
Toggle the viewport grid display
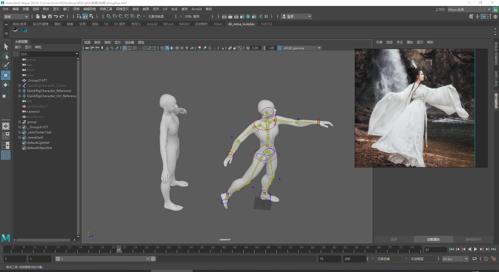(125, 48)
